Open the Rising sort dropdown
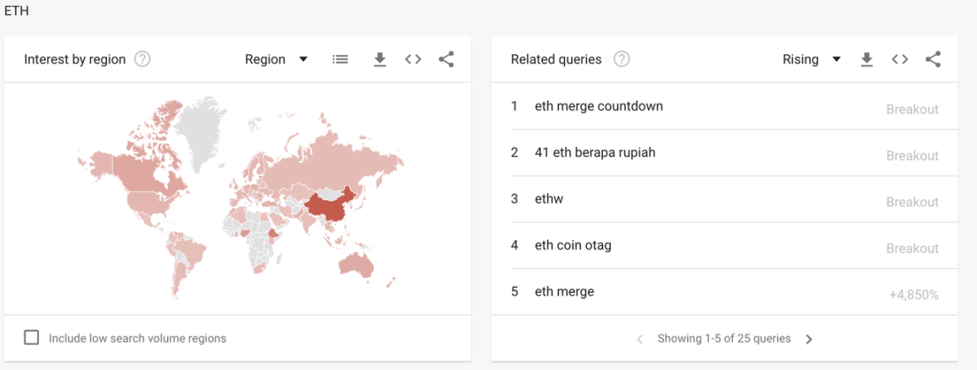 point(812,59)
